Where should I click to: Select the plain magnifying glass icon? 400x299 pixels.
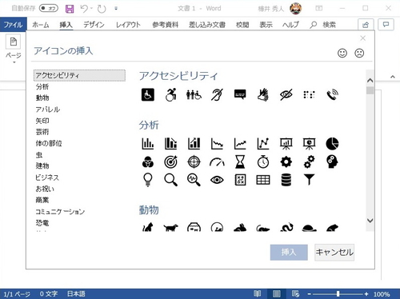170,180
